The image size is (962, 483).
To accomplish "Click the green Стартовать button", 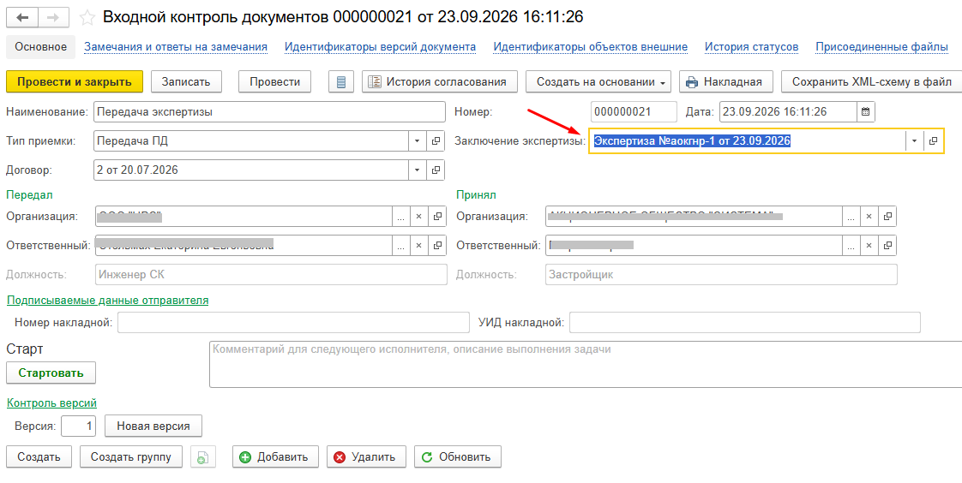I will click(x=51, y=373).
